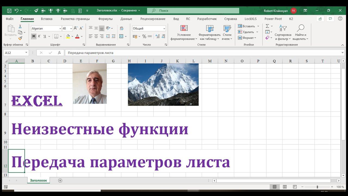Center text horizontally
This screenshot has height=196, width=348.
coord(96,36)
